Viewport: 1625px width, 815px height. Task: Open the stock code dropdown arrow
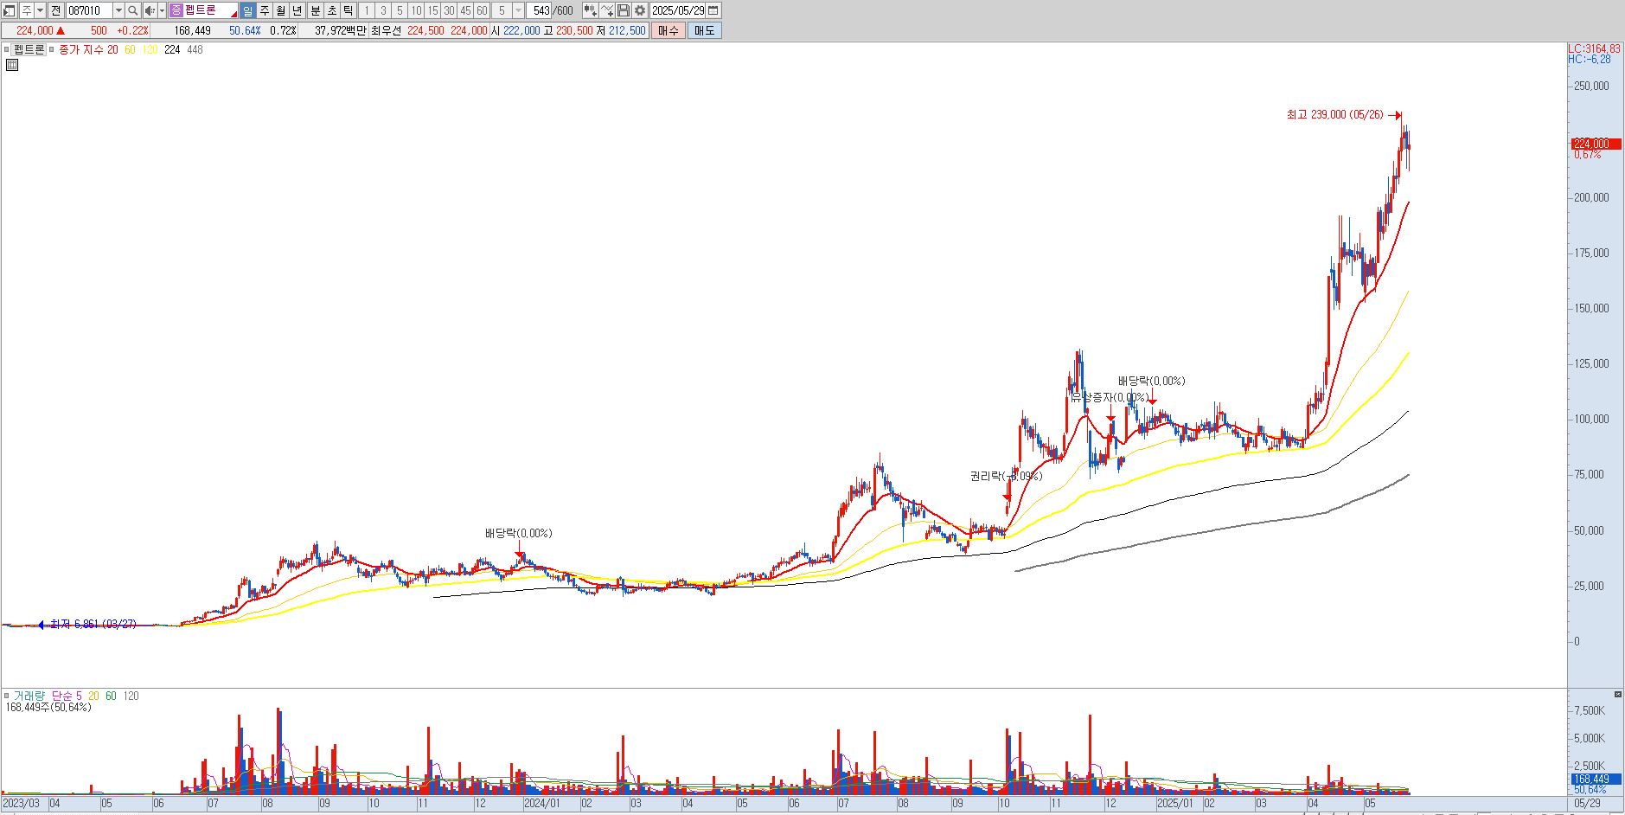tap(118, 10)
